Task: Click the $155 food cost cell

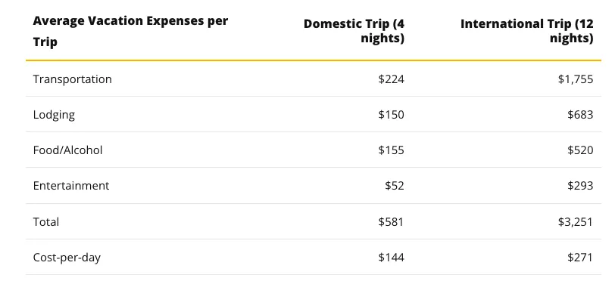Action: click(391, 150)
